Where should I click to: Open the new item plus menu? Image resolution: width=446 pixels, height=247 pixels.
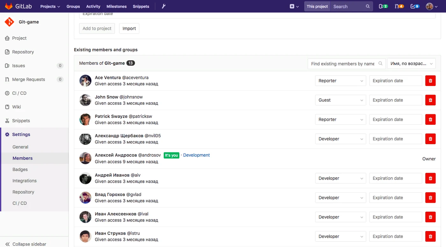tap(294, 6)
